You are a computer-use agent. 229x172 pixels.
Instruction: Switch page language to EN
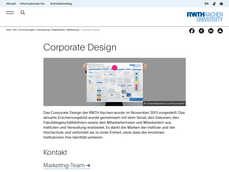point(206,4)
